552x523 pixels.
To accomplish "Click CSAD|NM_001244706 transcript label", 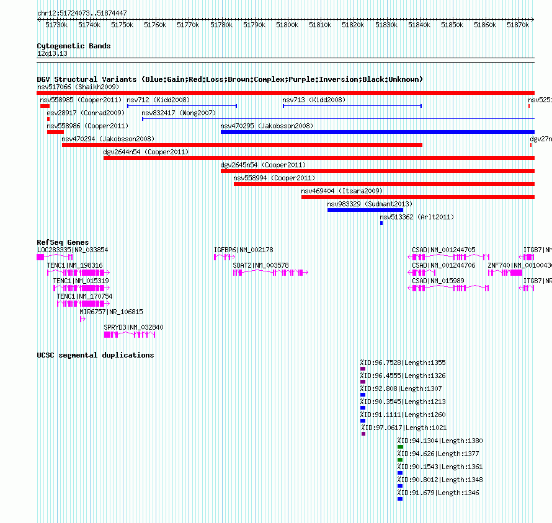I will tap(443, 265).
